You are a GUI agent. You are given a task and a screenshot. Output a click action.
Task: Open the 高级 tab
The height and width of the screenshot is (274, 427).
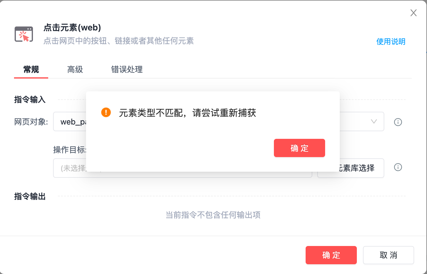pos(75,69)
